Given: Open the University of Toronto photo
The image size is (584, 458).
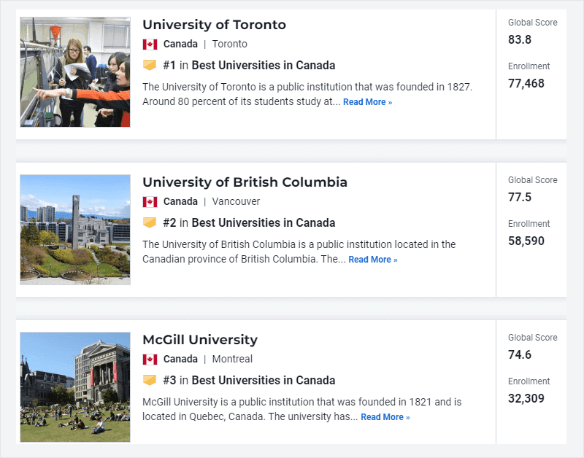Looking at the screenshot, I should tap(75, 72).
